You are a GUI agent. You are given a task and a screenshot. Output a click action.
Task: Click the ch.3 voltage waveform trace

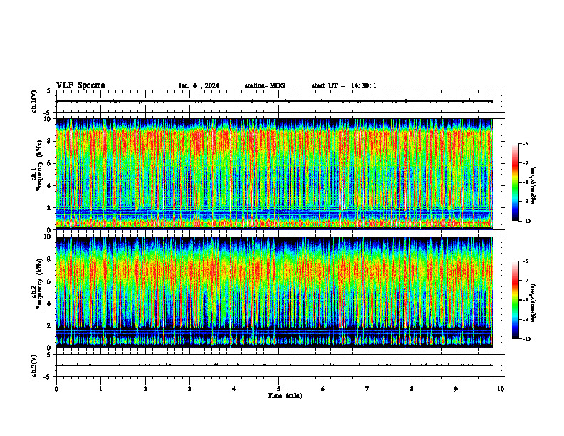click(274, 365)
